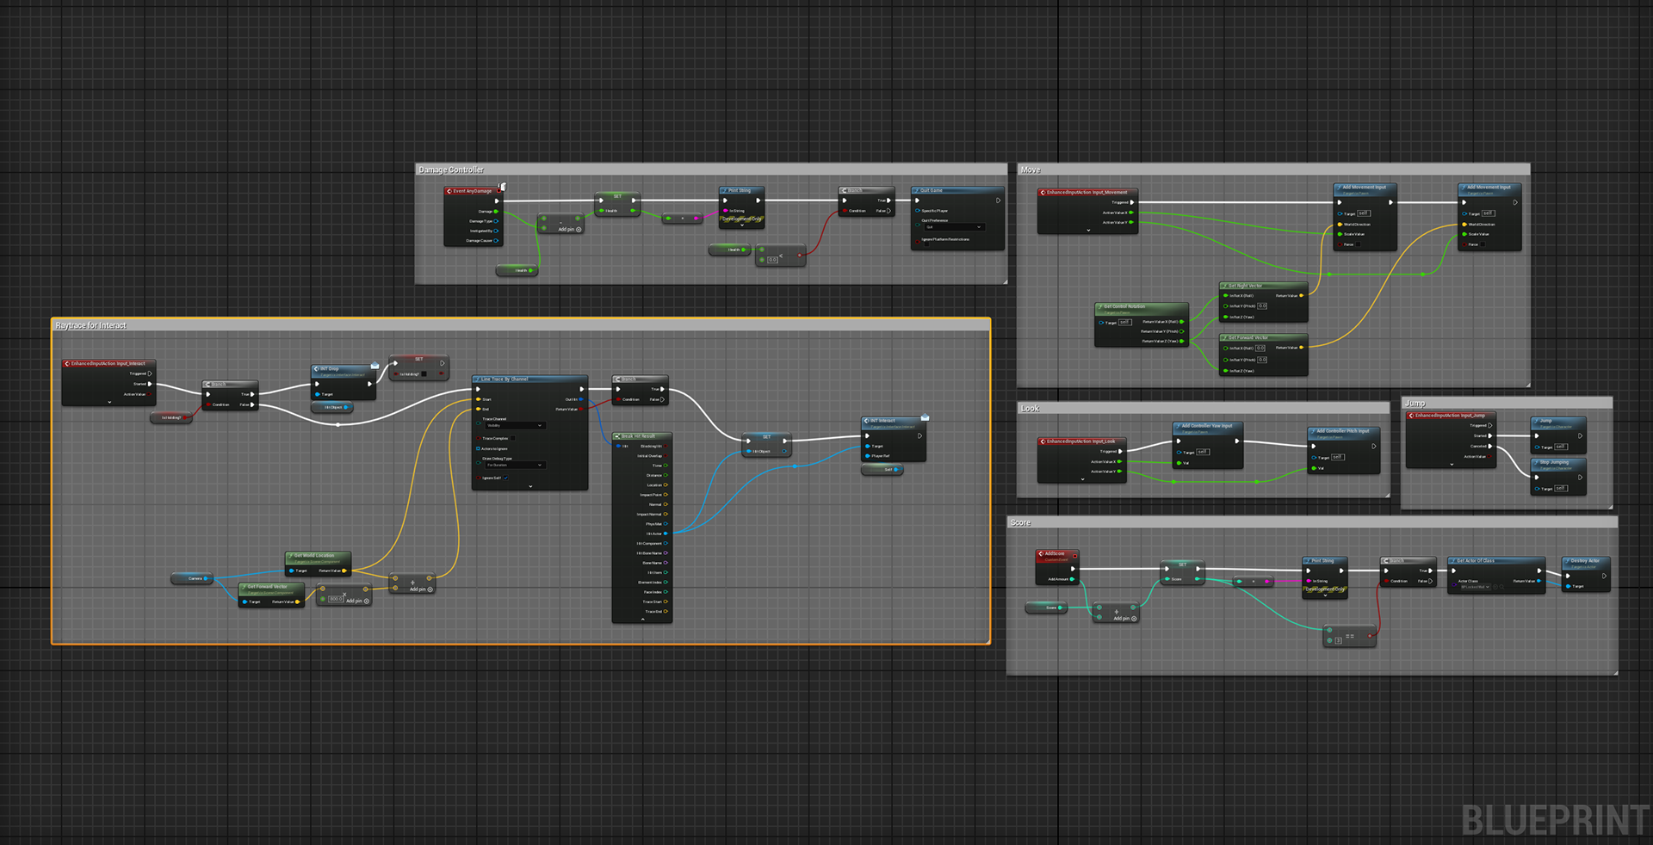
Task: Open the Draw Debug Type dropdown
Action: click(514, 465)
